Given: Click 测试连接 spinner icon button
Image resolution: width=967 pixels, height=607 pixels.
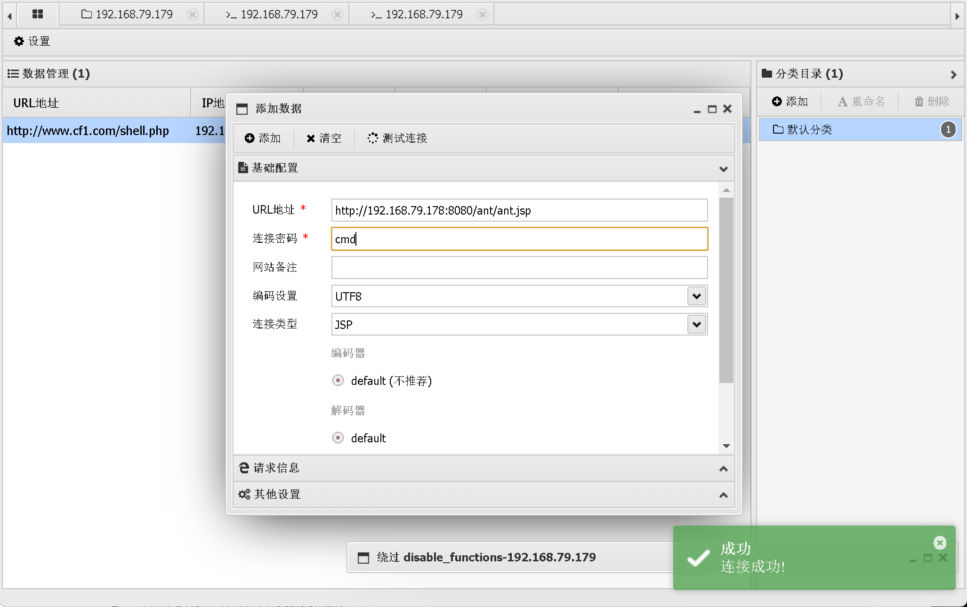Looking at the screenshot, I should [x=397, y=138].
